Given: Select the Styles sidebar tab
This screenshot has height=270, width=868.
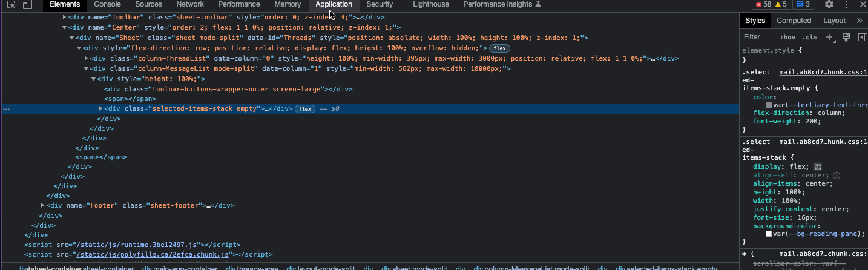Looking at the screenshot, I should click(755, 21).
